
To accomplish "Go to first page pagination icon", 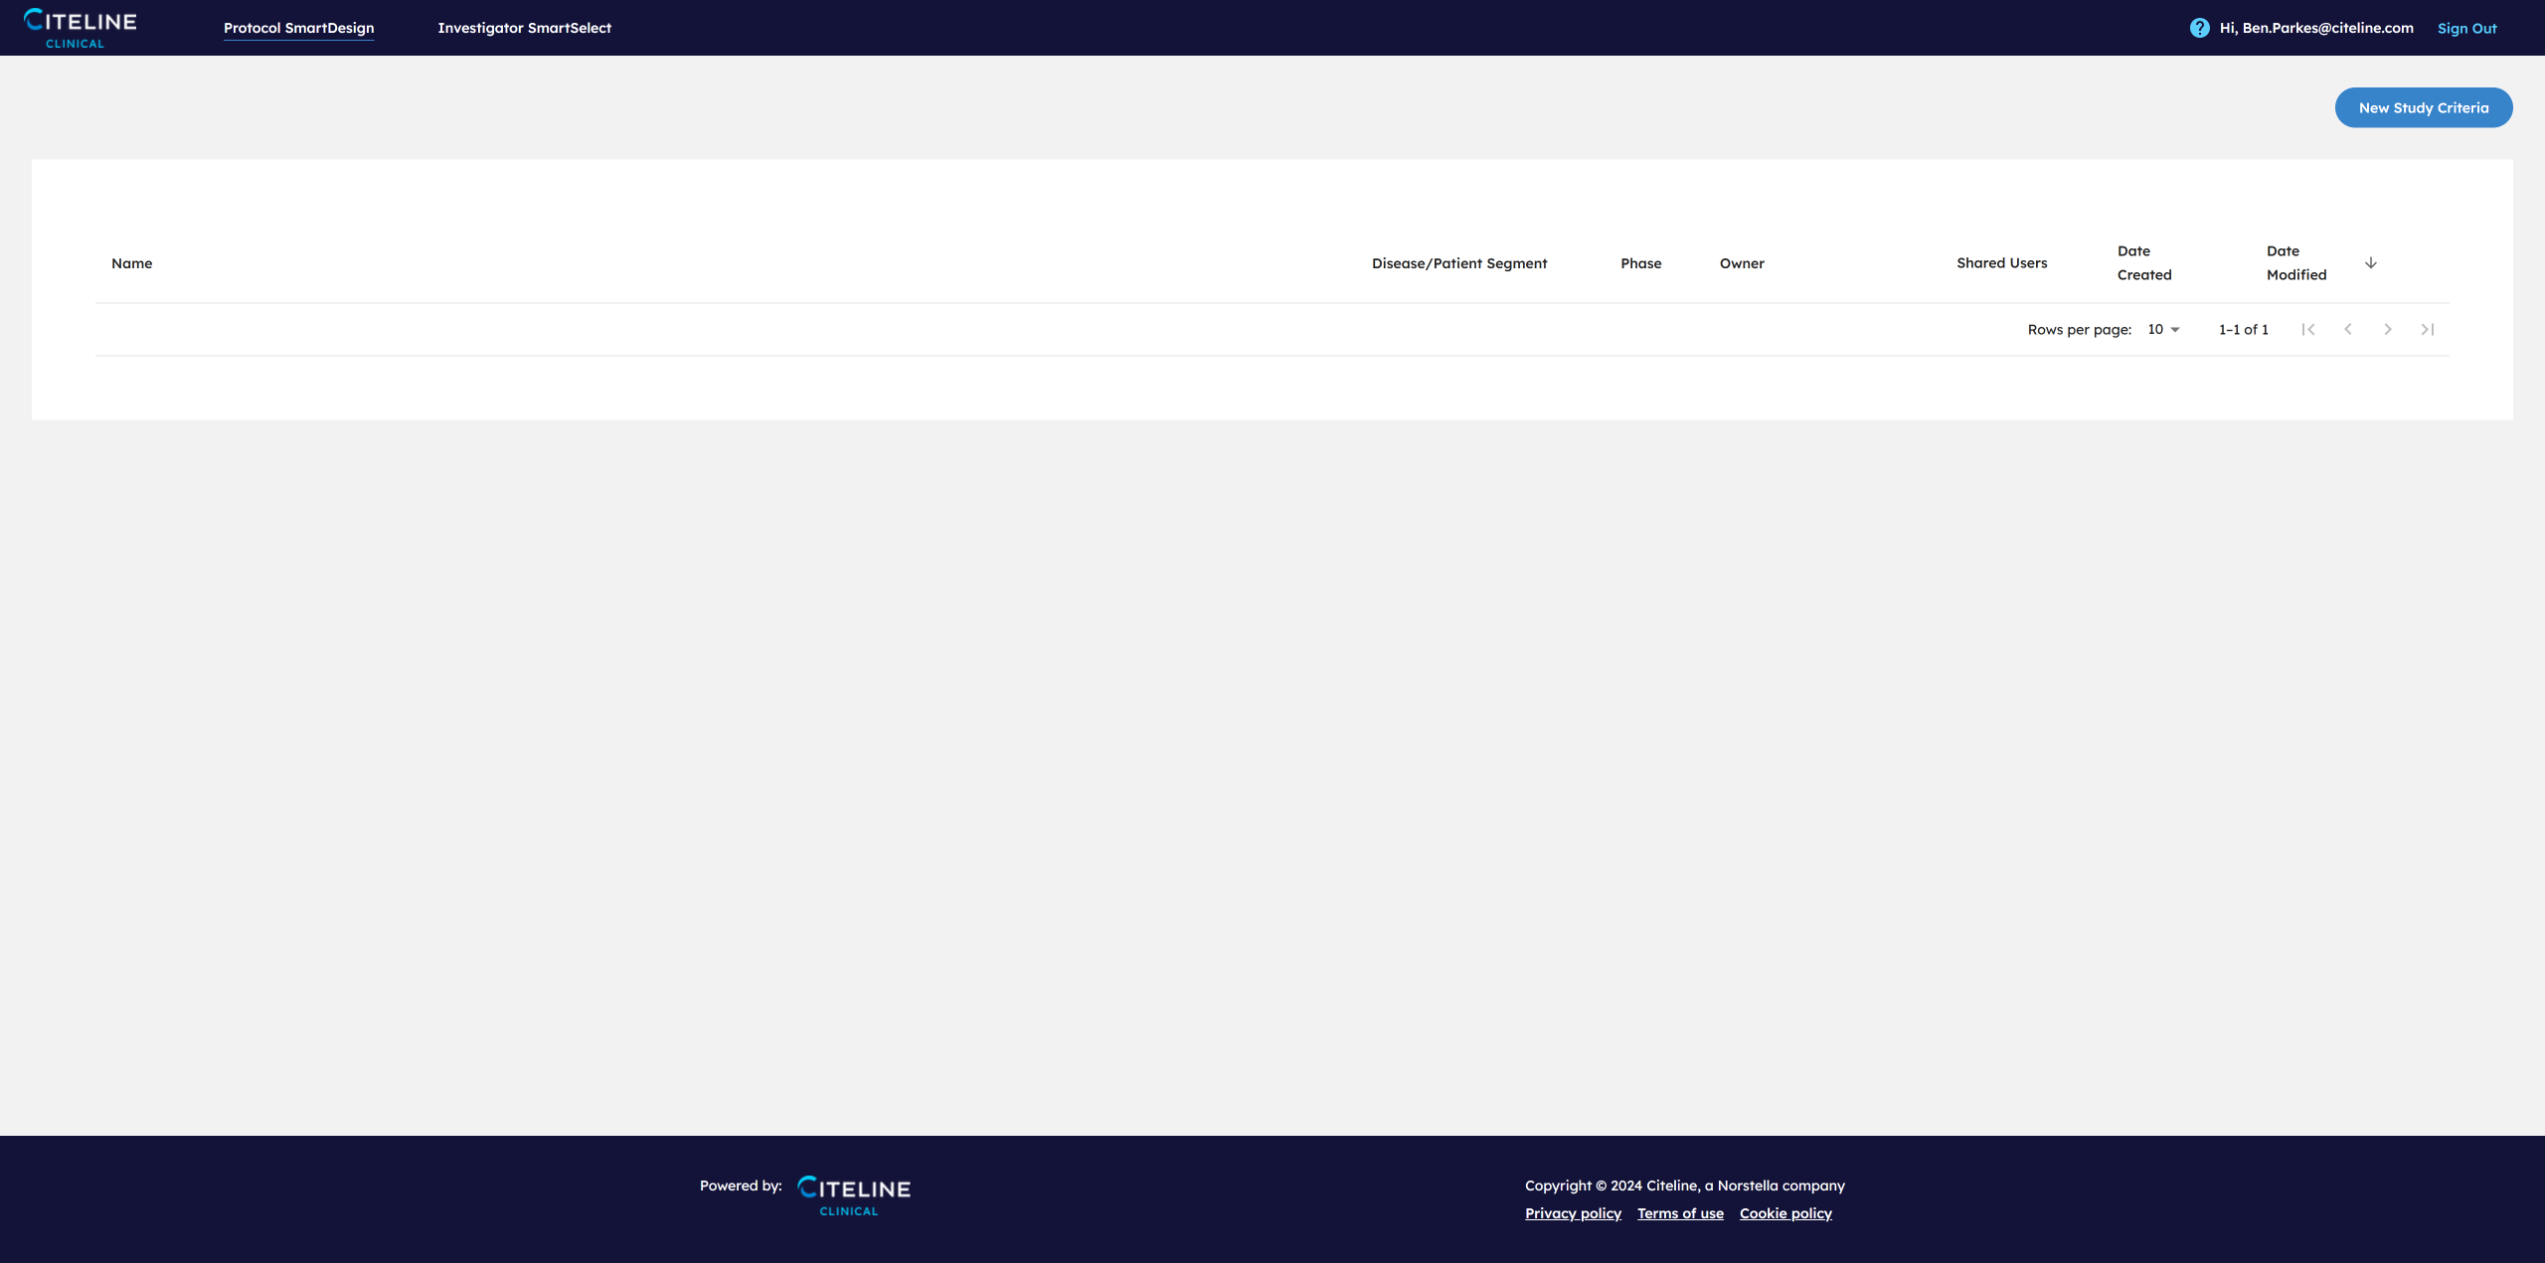I will coord(2307,330).
